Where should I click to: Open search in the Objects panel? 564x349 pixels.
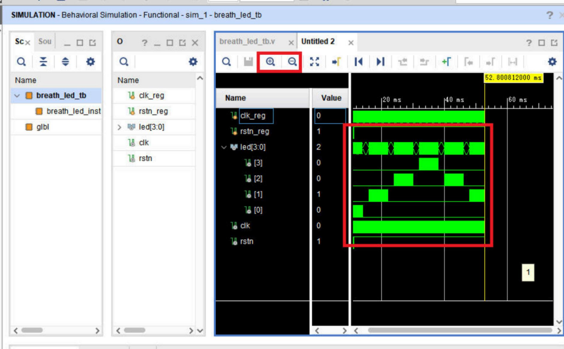point(124,62)
